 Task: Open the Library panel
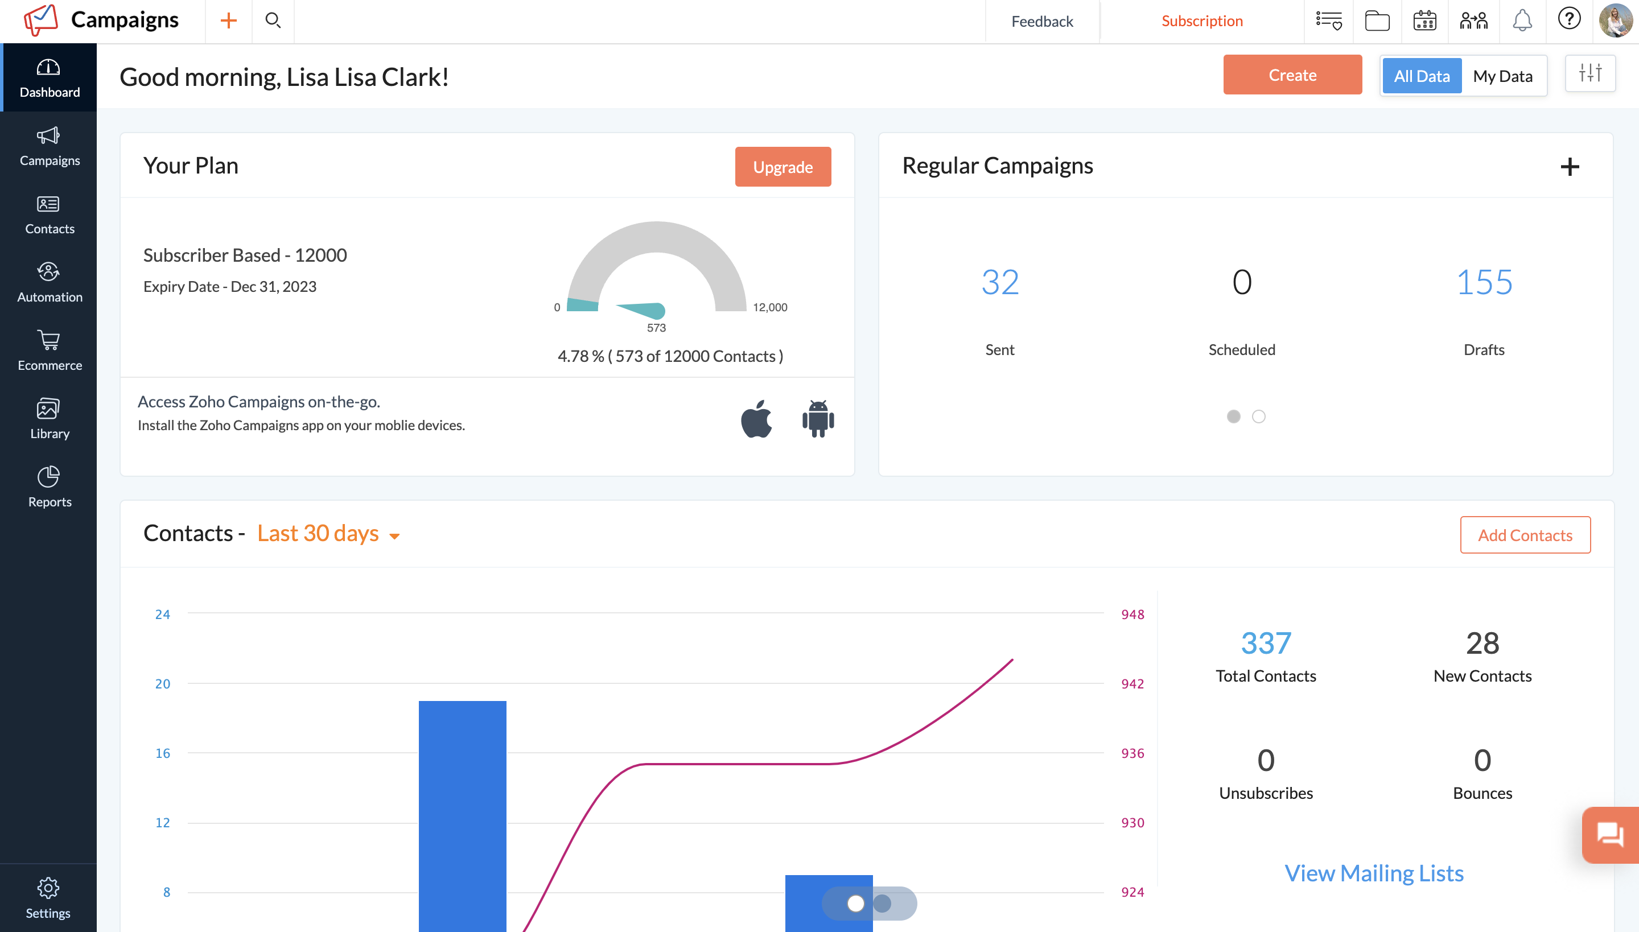pos(49,419)
